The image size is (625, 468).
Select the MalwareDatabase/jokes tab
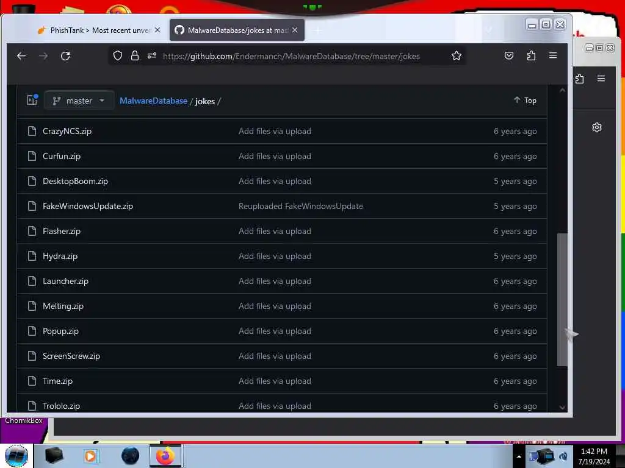[237, 30]
